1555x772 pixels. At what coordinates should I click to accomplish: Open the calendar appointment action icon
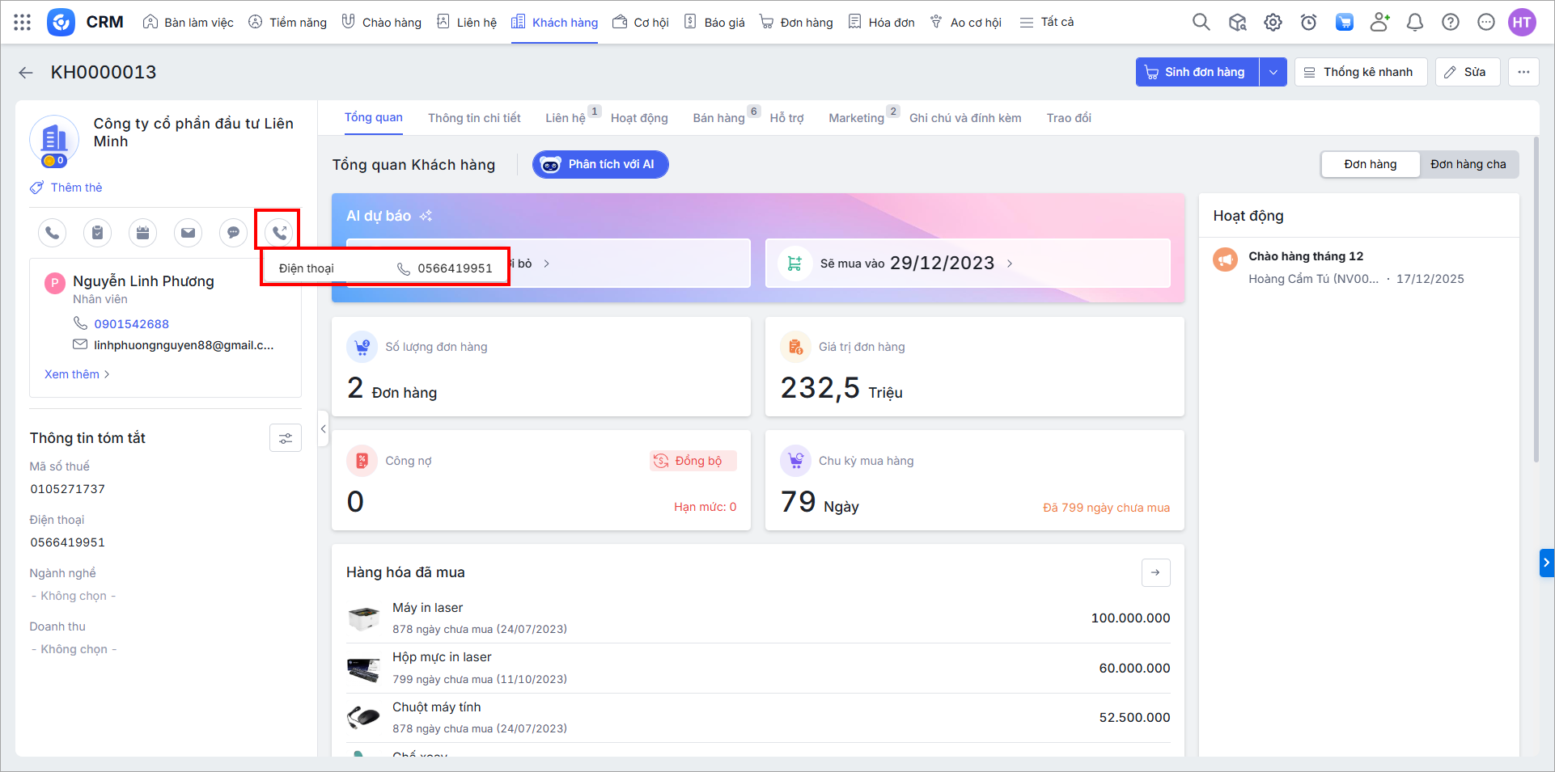pyautogui.click(x=142, y=233)
